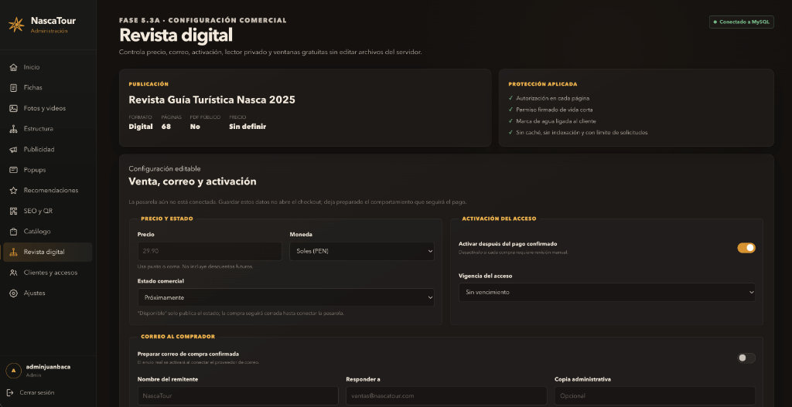Open the Vigencia del acceso dropdown
The height and width of the screenshot is (407, 792).
coord(607,293)
